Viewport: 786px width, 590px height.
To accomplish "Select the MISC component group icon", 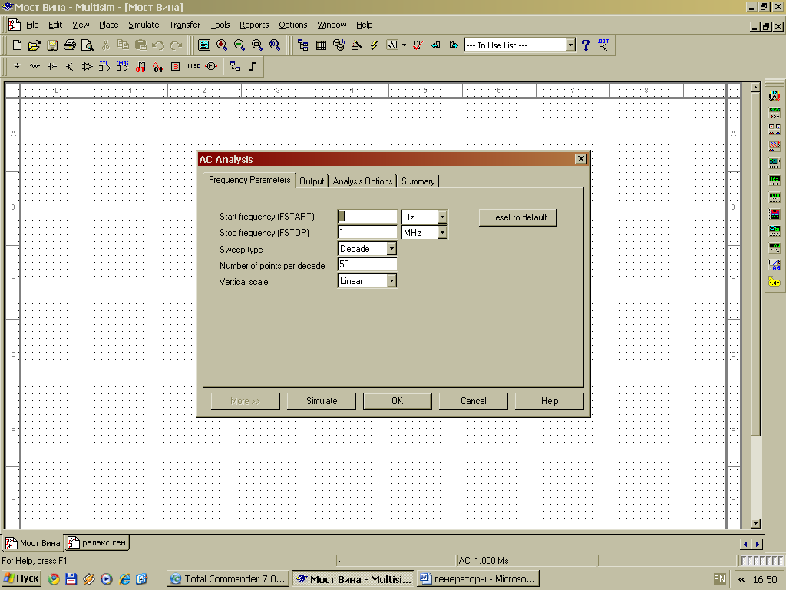I will tap(193, 67).
